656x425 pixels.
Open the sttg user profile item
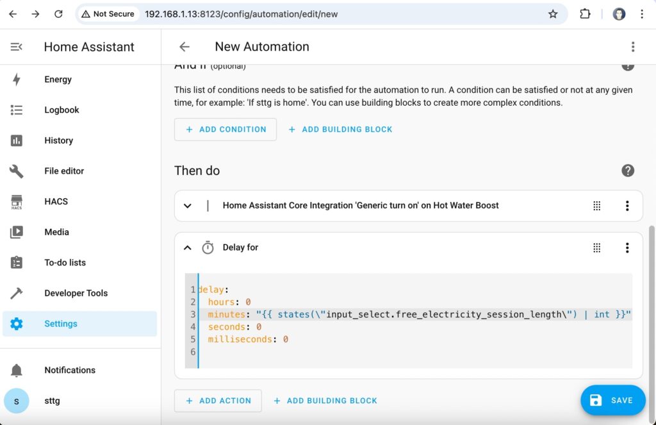click(79, 401)
